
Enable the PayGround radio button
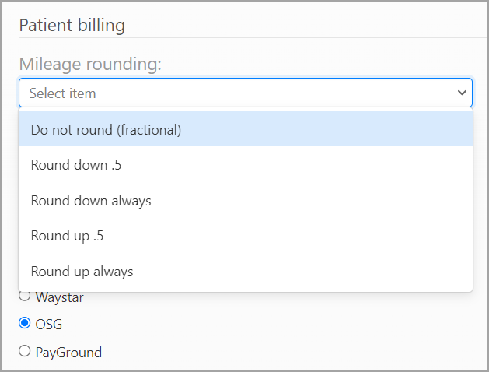point(25,352)
